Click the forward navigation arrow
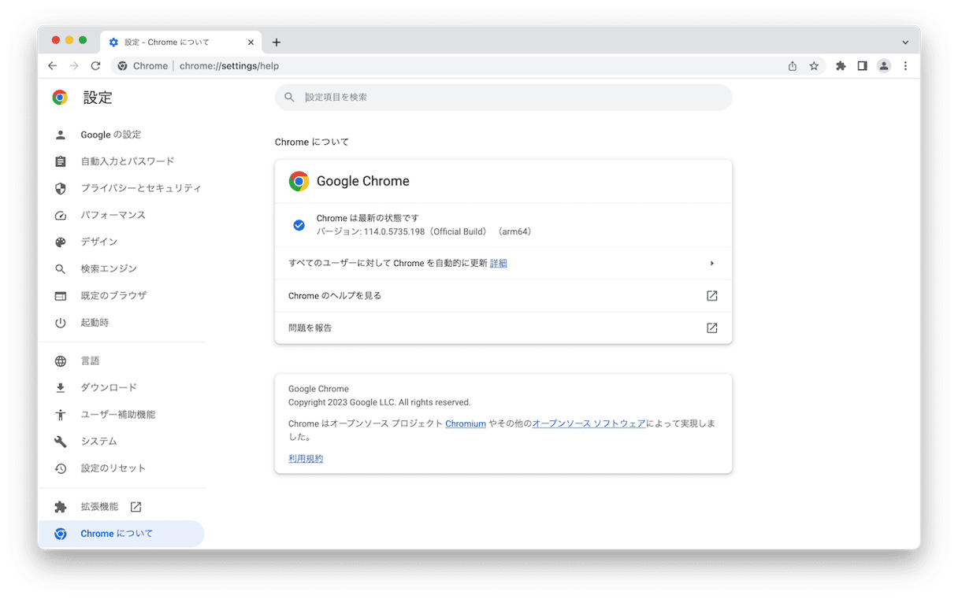Viewport: 958px width, 599px height. [74, 66]
